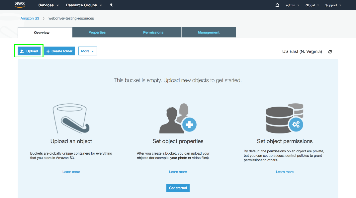Viewport: 356px width, 198px height.
Task: Open the admin account menu
Action: click(292, 5)
